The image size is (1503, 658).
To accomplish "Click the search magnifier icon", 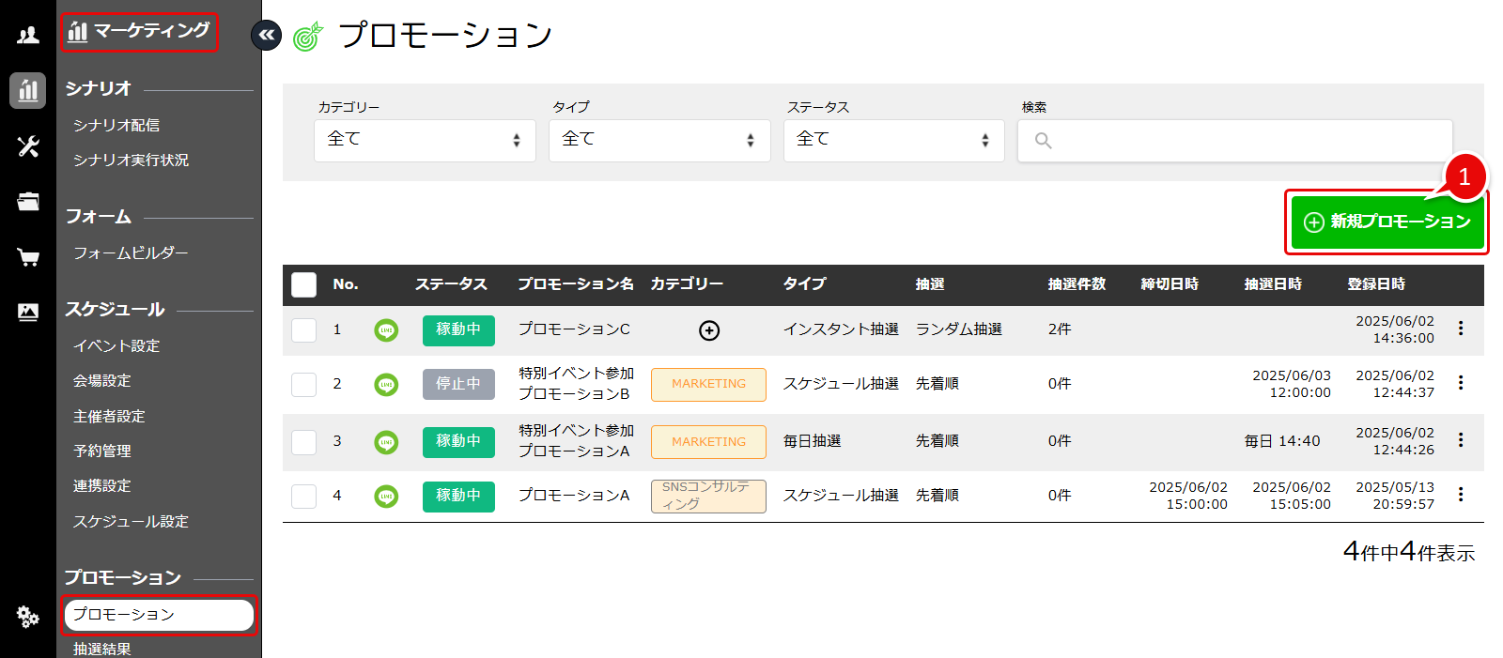I will pyautogui.click(x=1043, y=141).
